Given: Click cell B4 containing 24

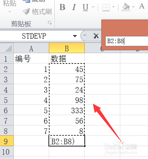Looking at the screenshot, I should 67,89.
